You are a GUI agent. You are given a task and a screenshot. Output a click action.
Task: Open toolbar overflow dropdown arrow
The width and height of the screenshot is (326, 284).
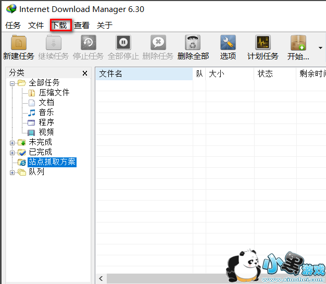[320, 48]
